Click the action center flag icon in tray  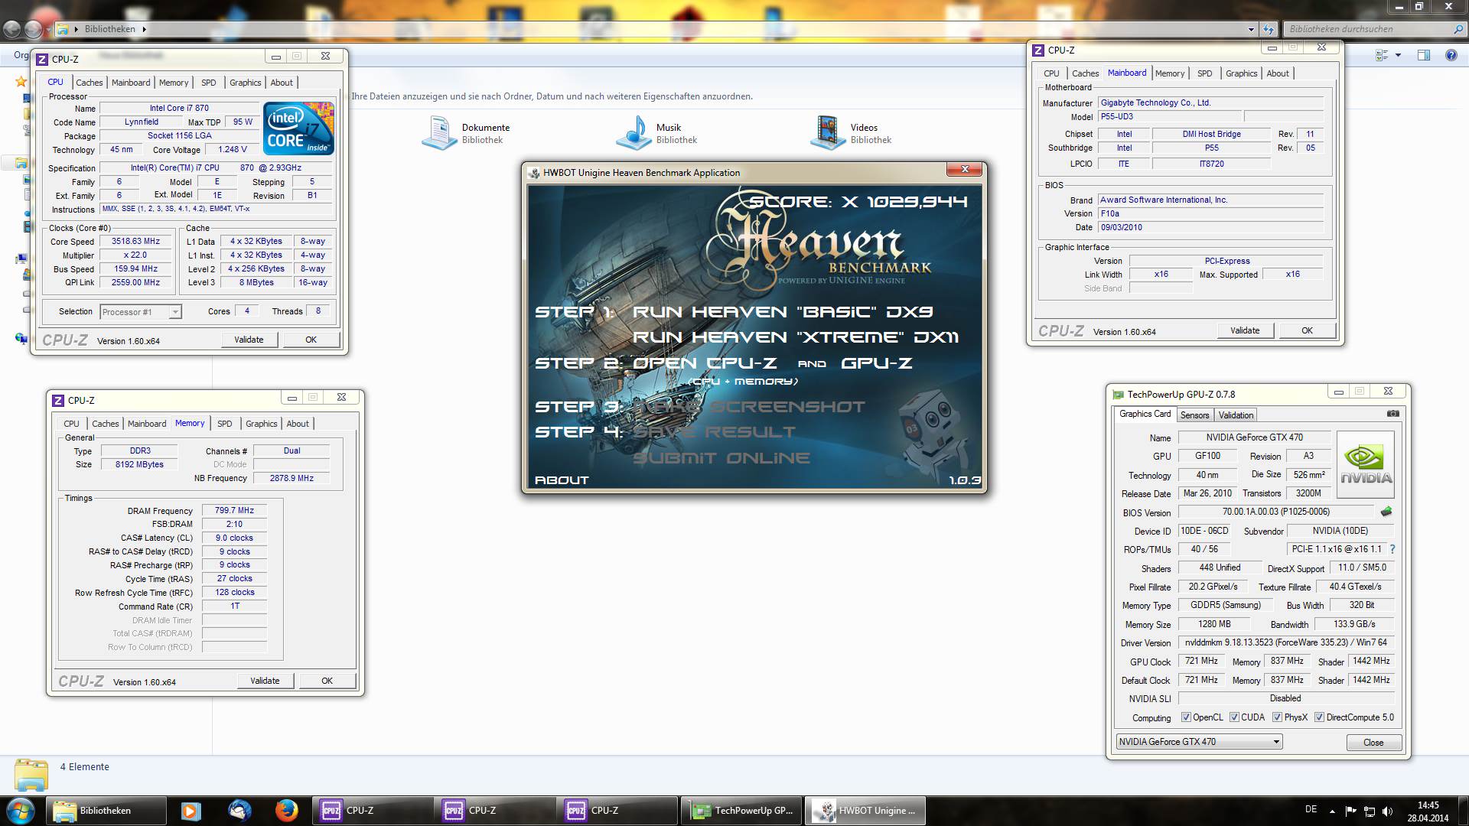[1350, 811]
